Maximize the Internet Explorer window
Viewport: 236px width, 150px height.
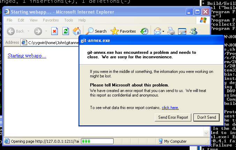(197, 12)
